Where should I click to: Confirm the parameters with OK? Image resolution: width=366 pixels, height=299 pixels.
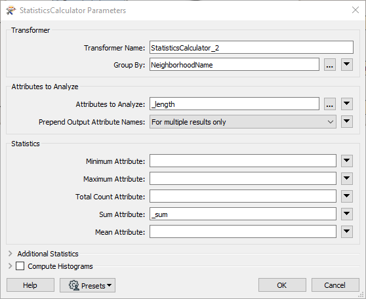[x=282, y=285]
